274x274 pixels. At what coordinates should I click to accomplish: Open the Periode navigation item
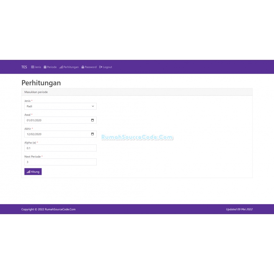tap(52, 67)
